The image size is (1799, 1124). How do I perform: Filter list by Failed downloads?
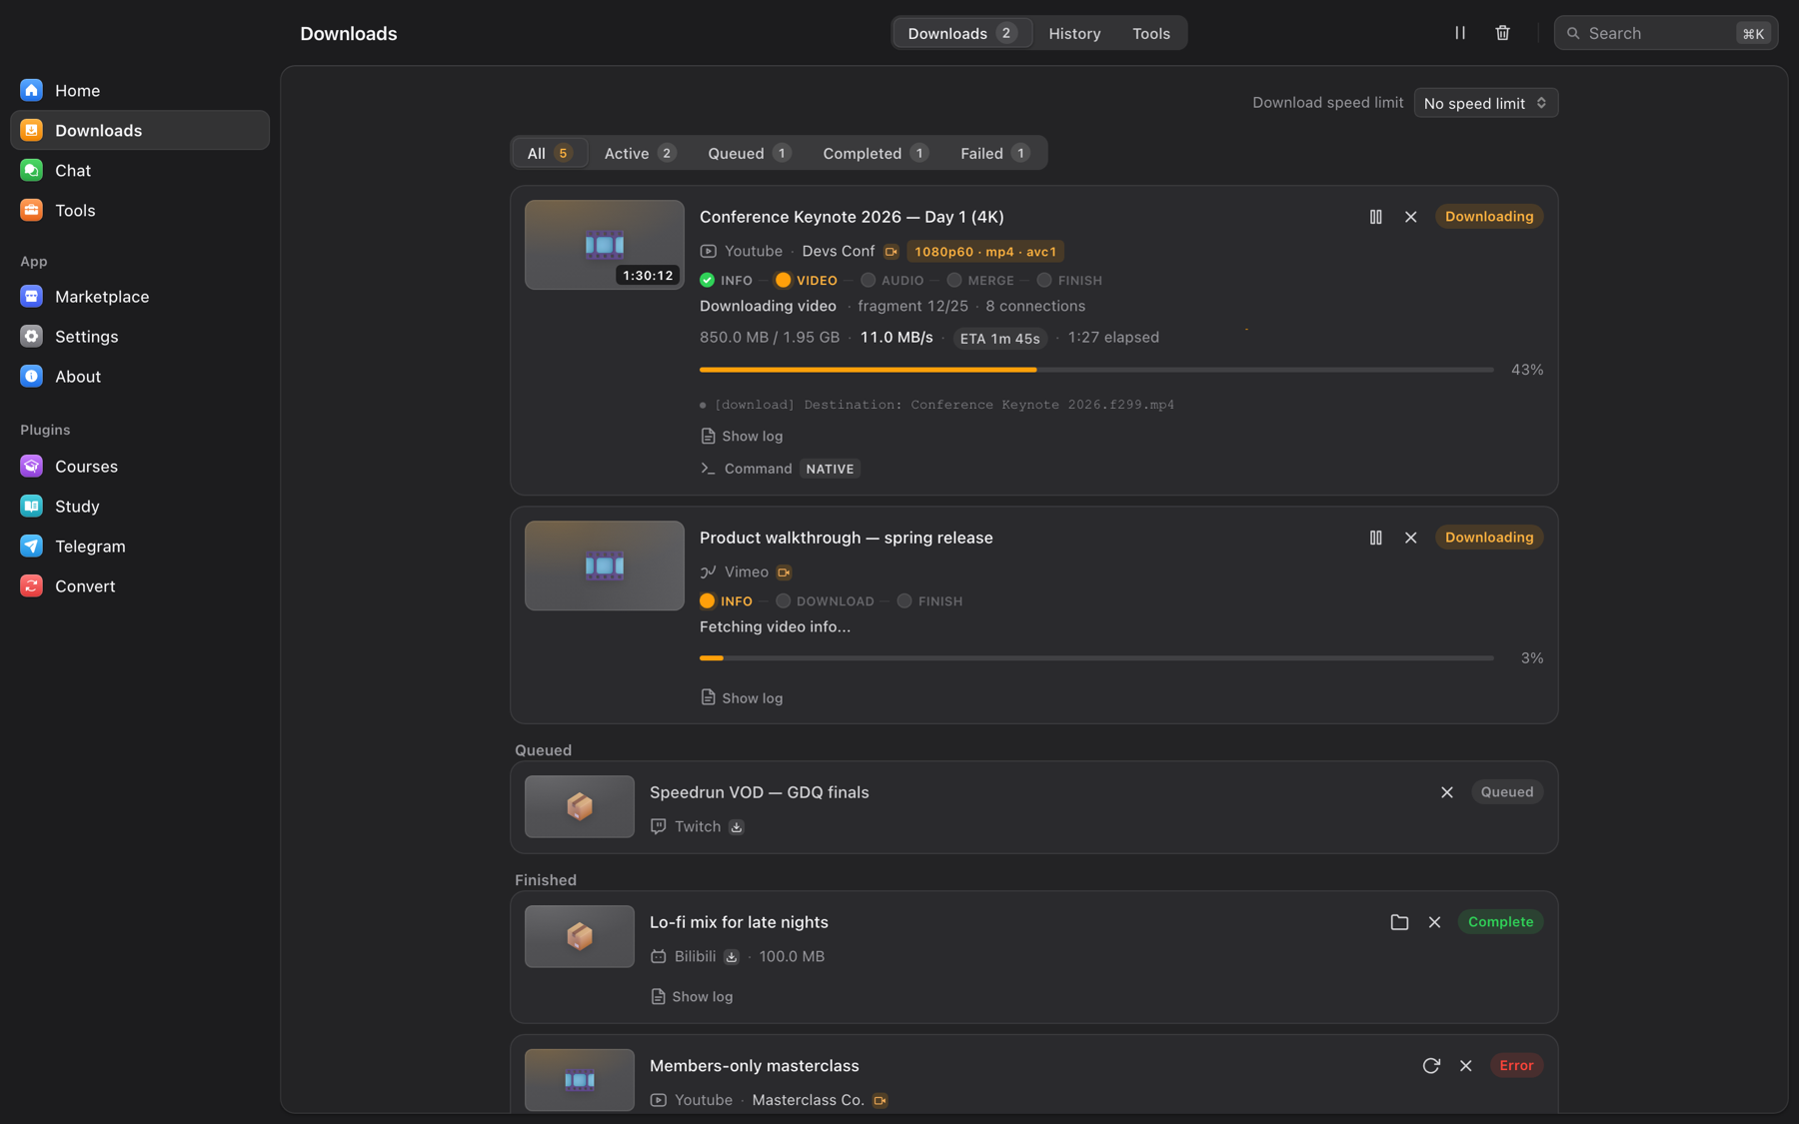coord(994,153)
